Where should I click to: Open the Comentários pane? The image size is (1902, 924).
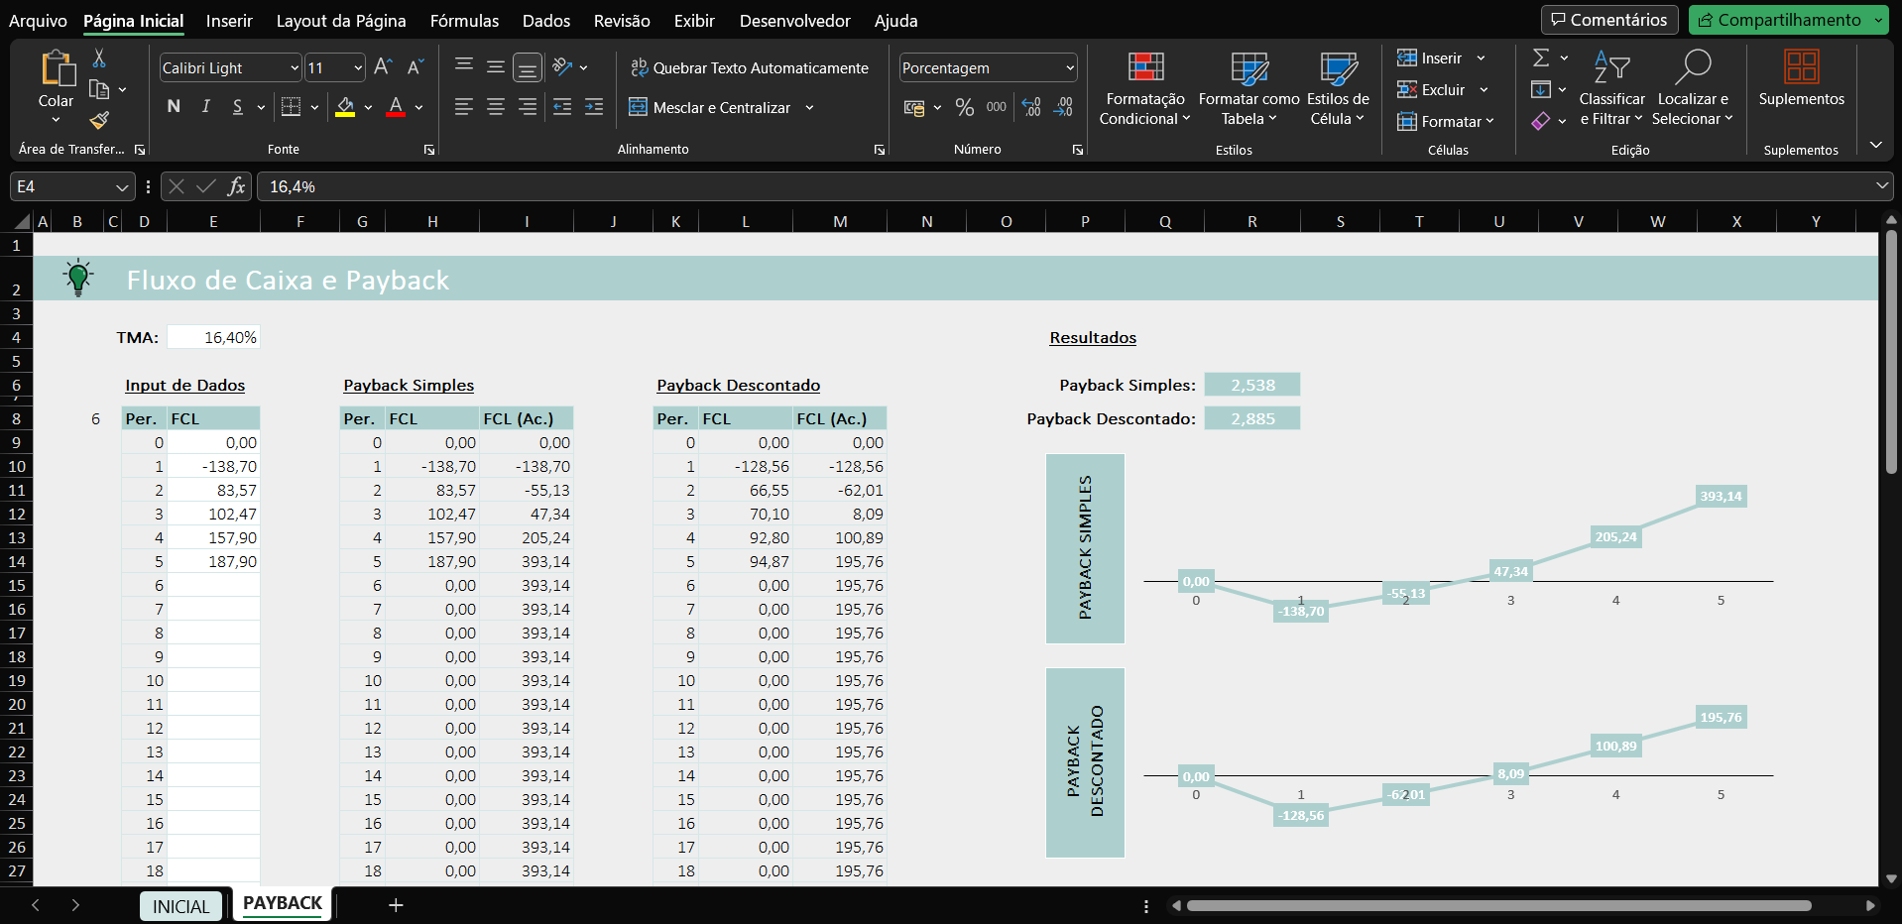[1608, 19]
